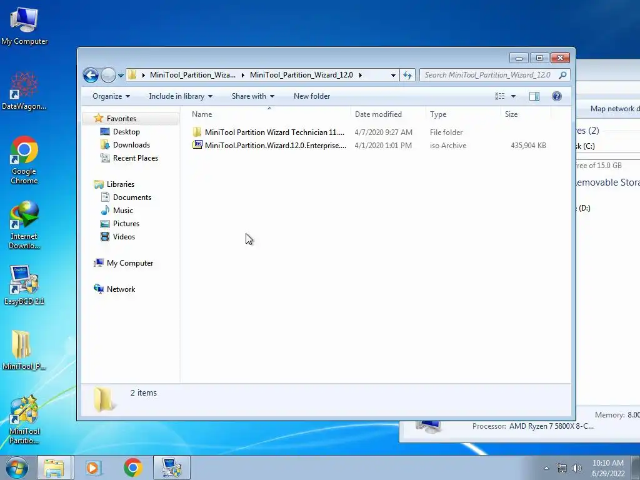Open the Organize menu
The height and width of the screenshot is (480, 640).
point(111,96)
